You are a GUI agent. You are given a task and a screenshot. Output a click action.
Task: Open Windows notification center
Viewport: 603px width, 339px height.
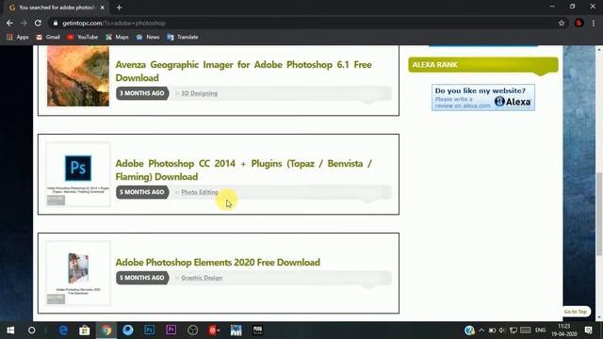[x=588, y=331]
